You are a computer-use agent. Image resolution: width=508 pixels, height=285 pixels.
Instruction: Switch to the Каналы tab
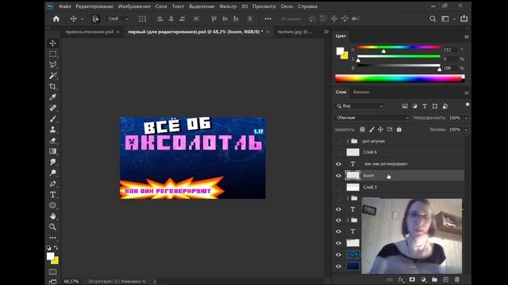pos(361,92)
